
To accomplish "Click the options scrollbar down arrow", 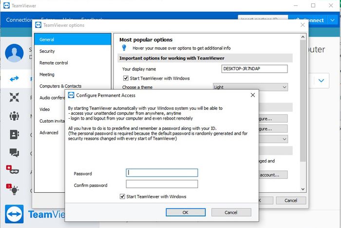I will tap(303, 189).
